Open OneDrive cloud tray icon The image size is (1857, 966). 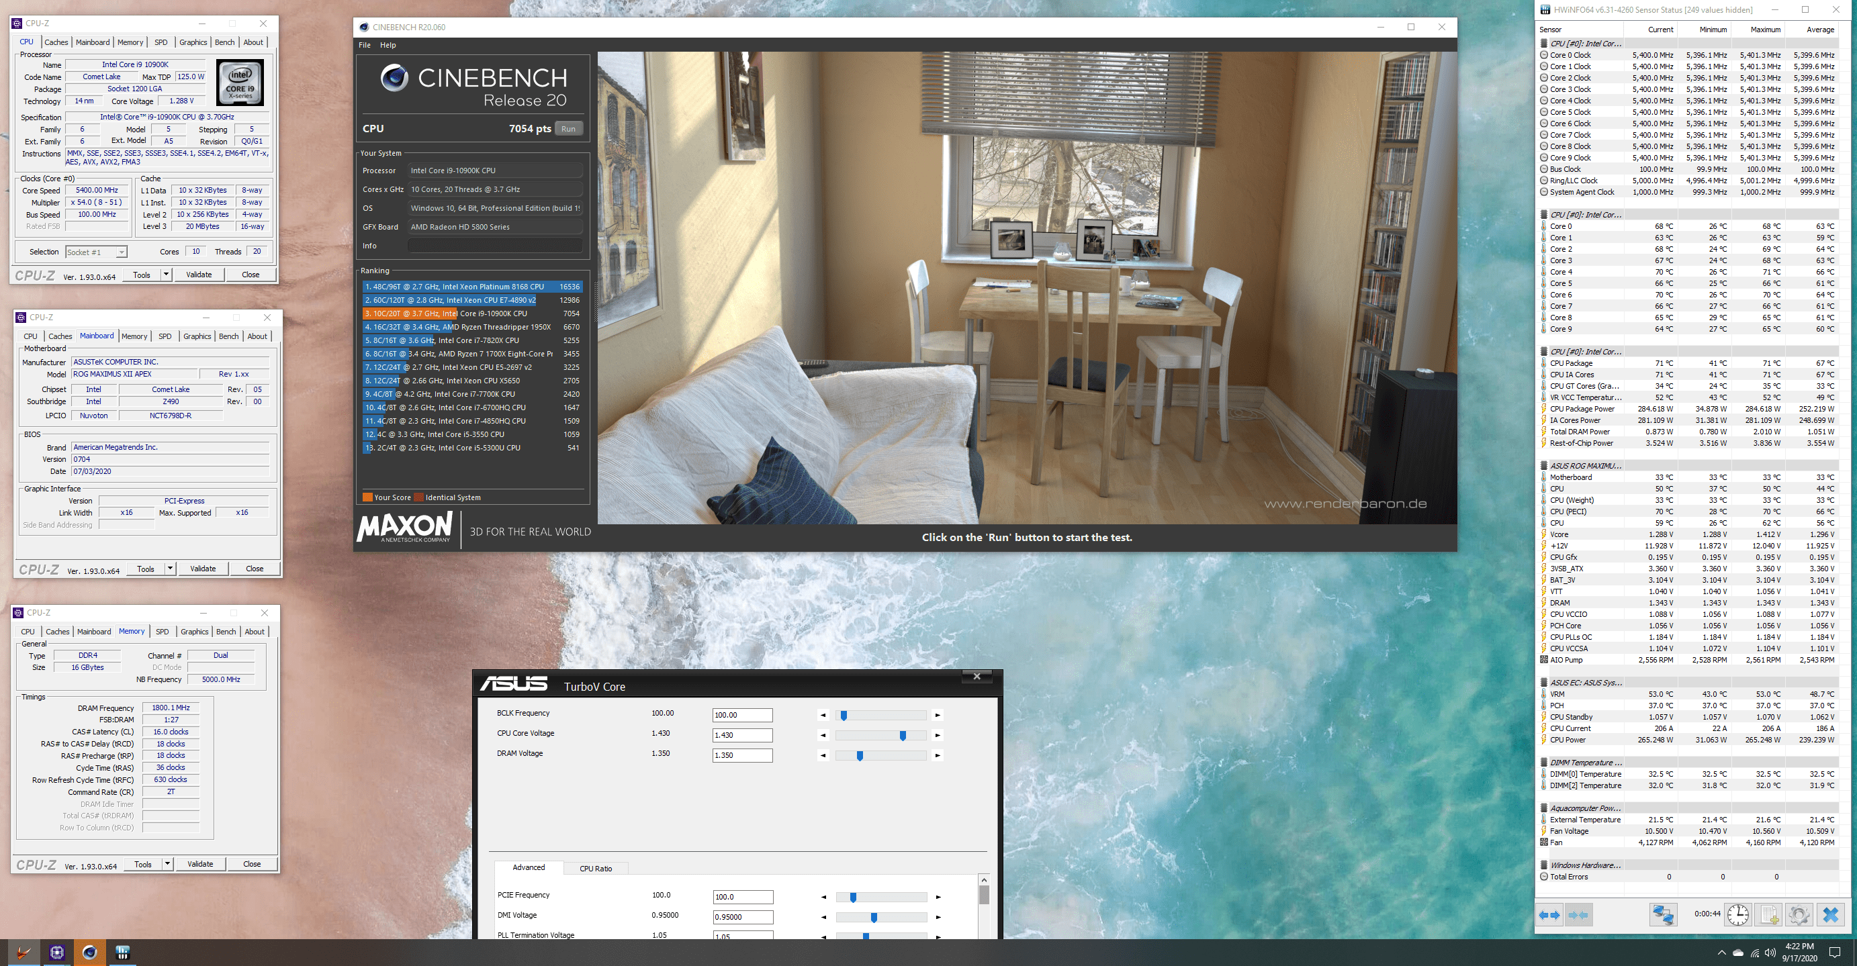tap(1738, 953)
